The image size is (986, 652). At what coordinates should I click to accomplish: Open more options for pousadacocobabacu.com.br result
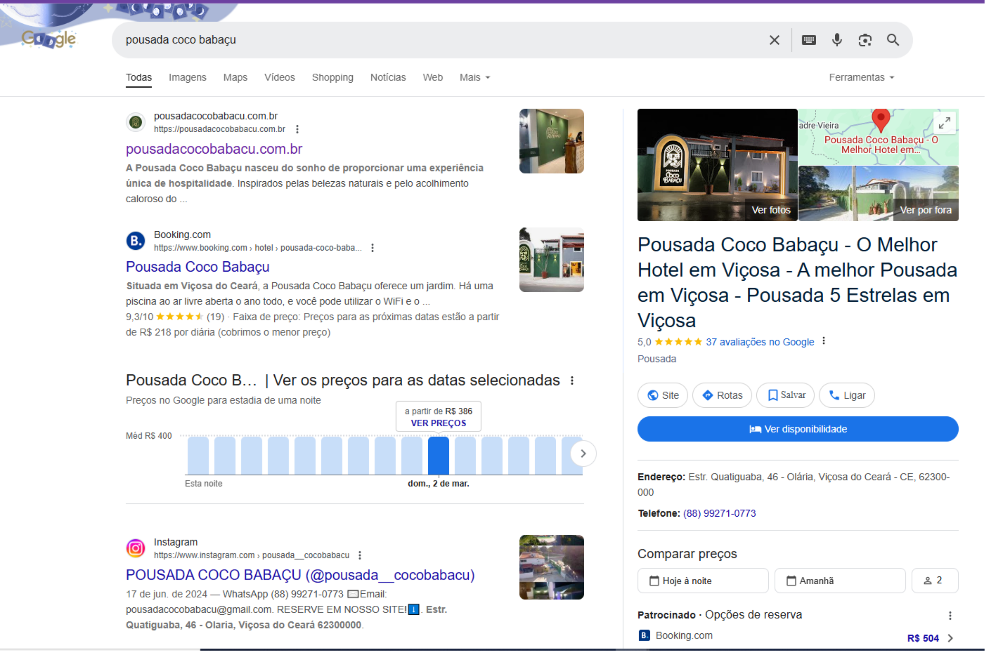(x=297, y=129)
